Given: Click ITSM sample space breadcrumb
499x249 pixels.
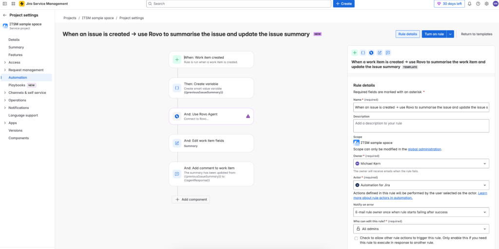Looking at the screenshot, I should [x=97, y=18].
